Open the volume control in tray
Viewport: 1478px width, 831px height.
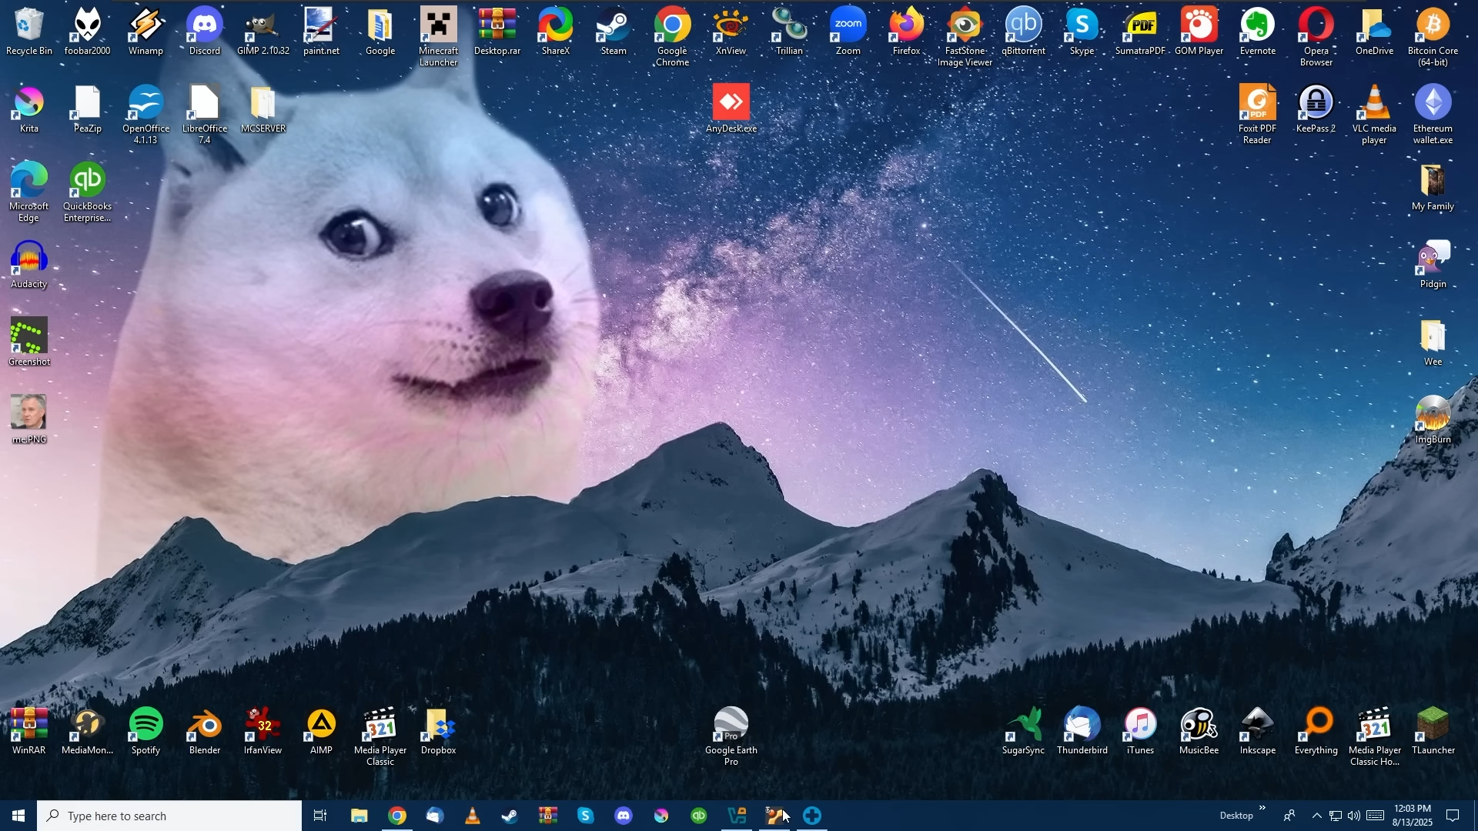[1355, 816]
